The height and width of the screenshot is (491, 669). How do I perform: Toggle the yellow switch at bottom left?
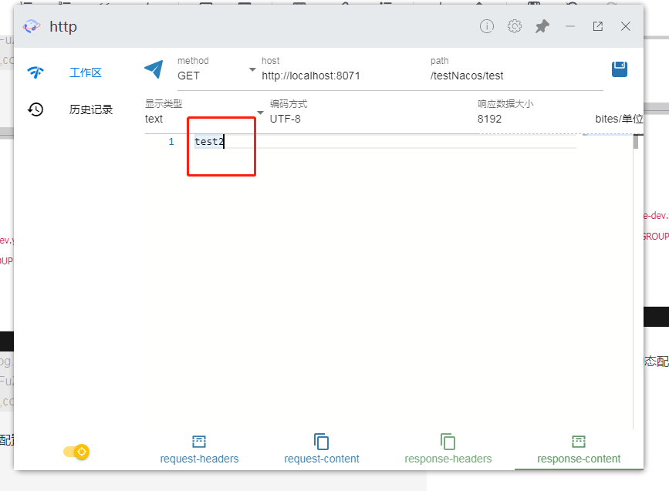(x=76, y=452)
